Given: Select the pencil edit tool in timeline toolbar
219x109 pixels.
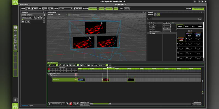Looking at the screenshot, I should click(50, 65).
